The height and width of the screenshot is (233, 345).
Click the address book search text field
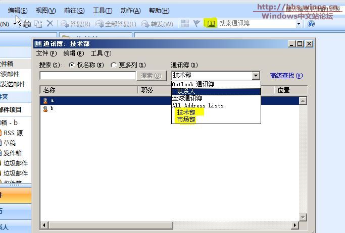[x=87, y=76]
